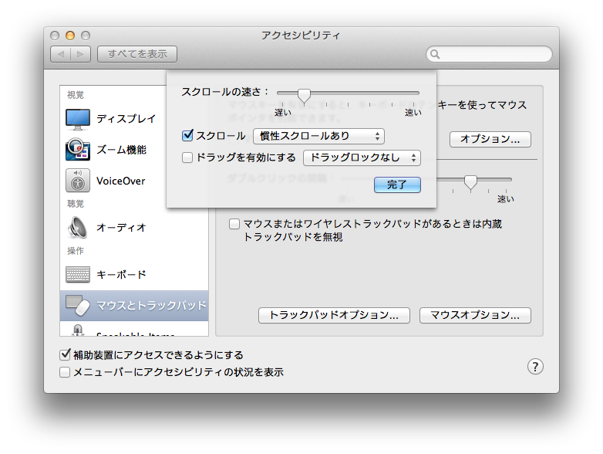
Task: Select キーボード label in the sidebar
Action: pos(121,275)
